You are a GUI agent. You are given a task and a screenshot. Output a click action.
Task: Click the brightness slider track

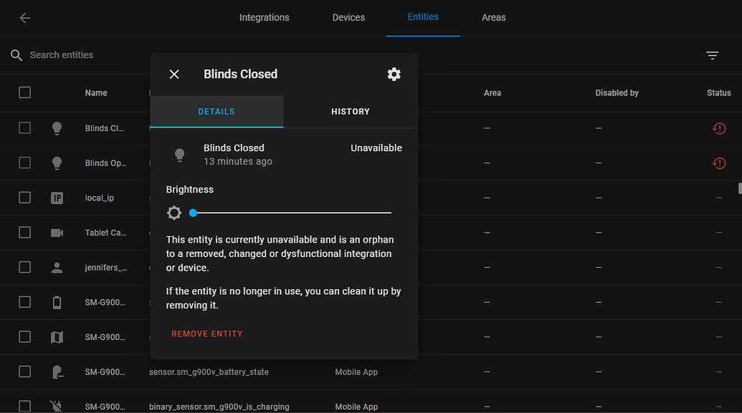(292, 213)
